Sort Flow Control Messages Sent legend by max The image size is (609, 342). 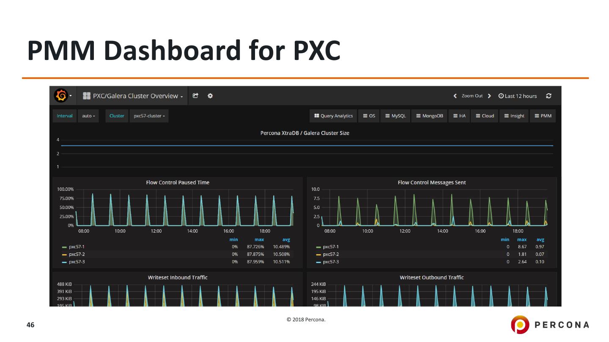[522, 239]
